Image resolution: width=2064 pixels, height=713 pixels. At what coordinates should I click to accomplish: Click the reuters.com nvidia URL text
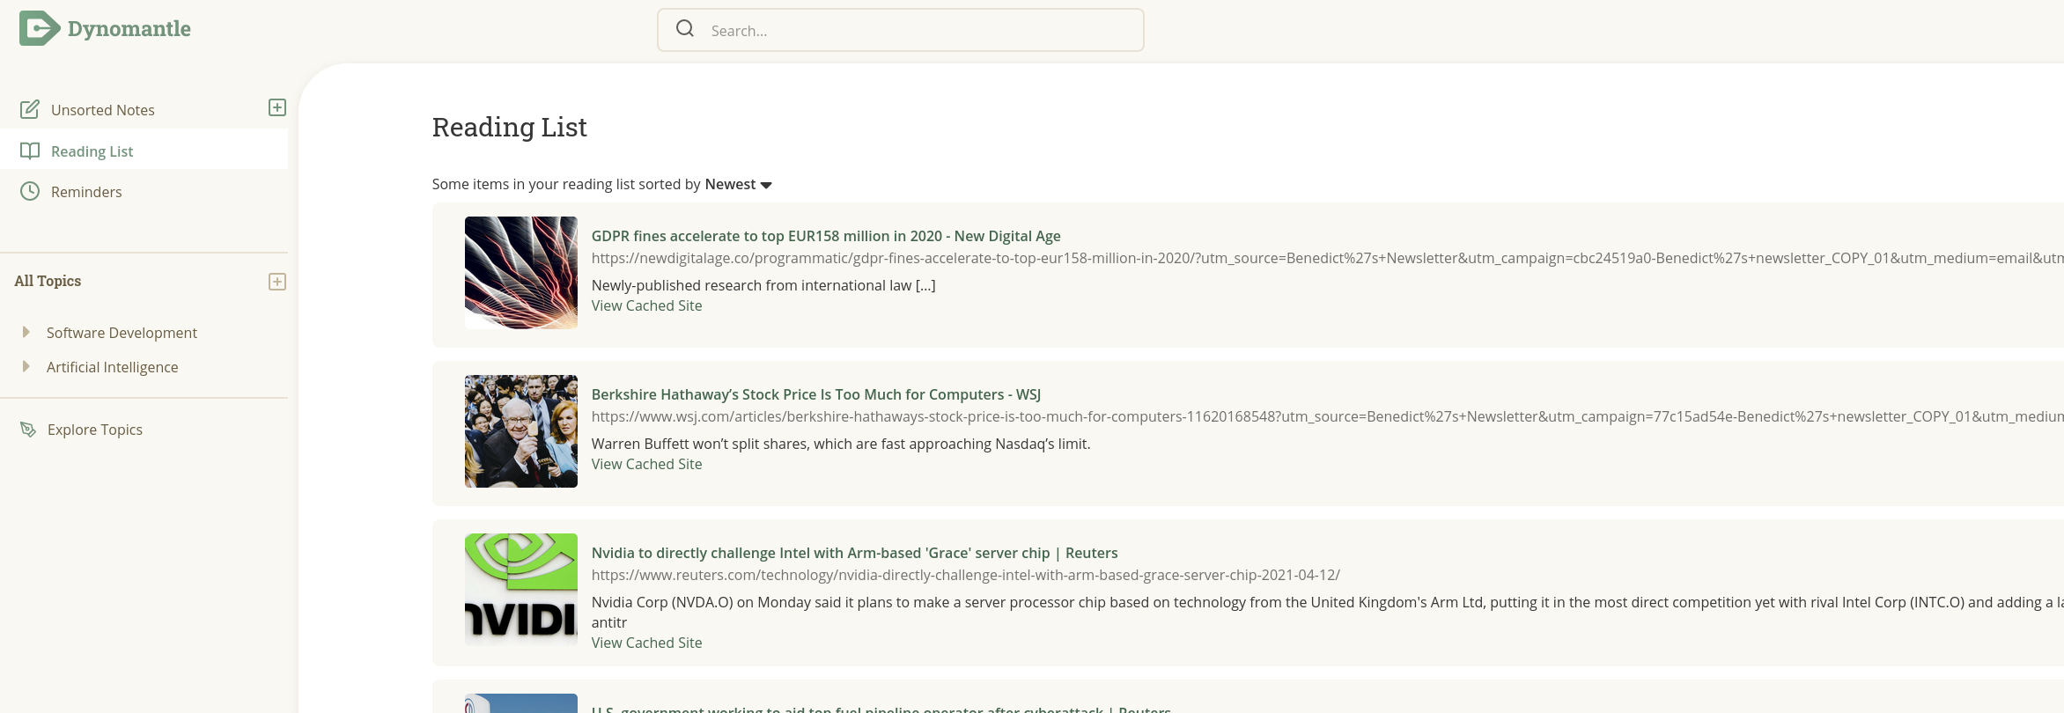click(966, 575)
